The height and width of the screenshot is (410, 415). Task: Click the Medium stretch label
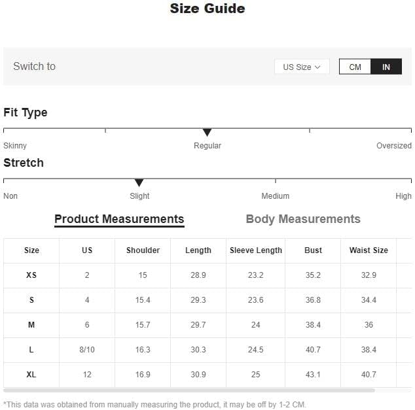pos(276,196)
